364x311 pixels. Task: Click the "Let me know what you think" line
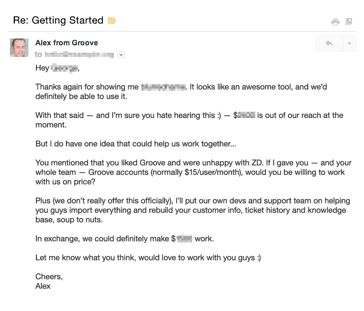tap(148, 258)
